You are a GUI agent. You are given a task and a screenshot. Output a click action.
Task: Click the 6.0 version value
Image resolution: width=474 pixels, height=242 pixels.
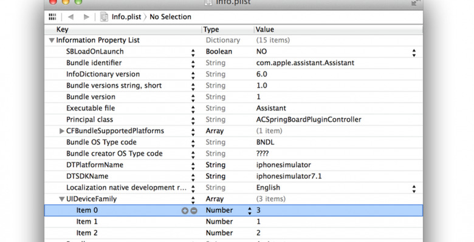(262, 74)
